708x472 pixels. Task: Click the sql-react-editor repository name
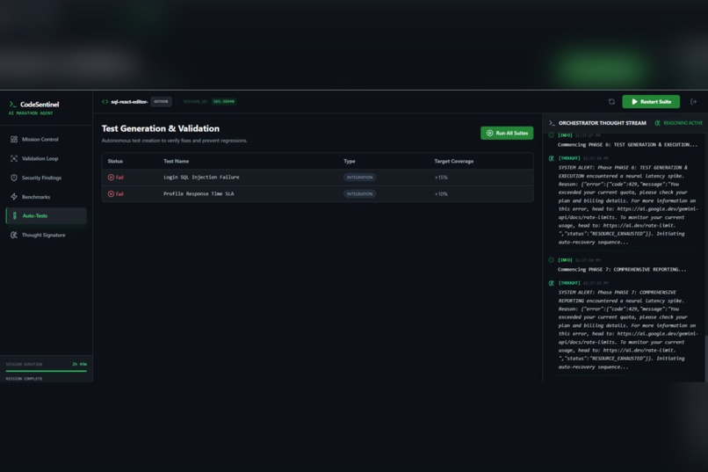point(129,102)
